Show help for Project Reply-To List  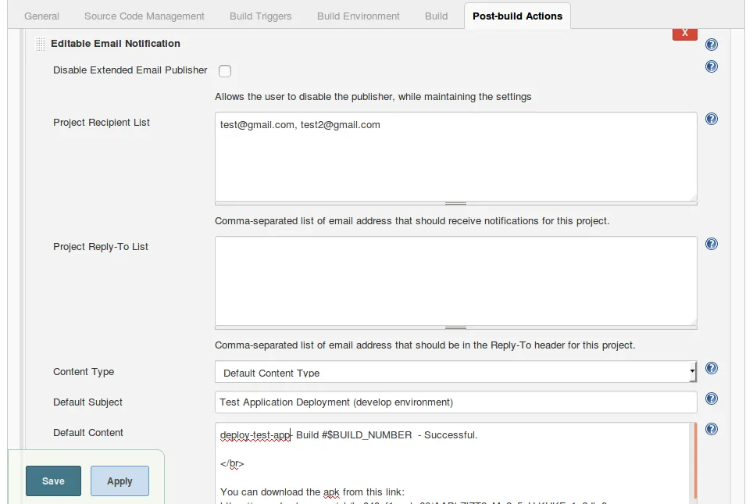pos(712,244)
